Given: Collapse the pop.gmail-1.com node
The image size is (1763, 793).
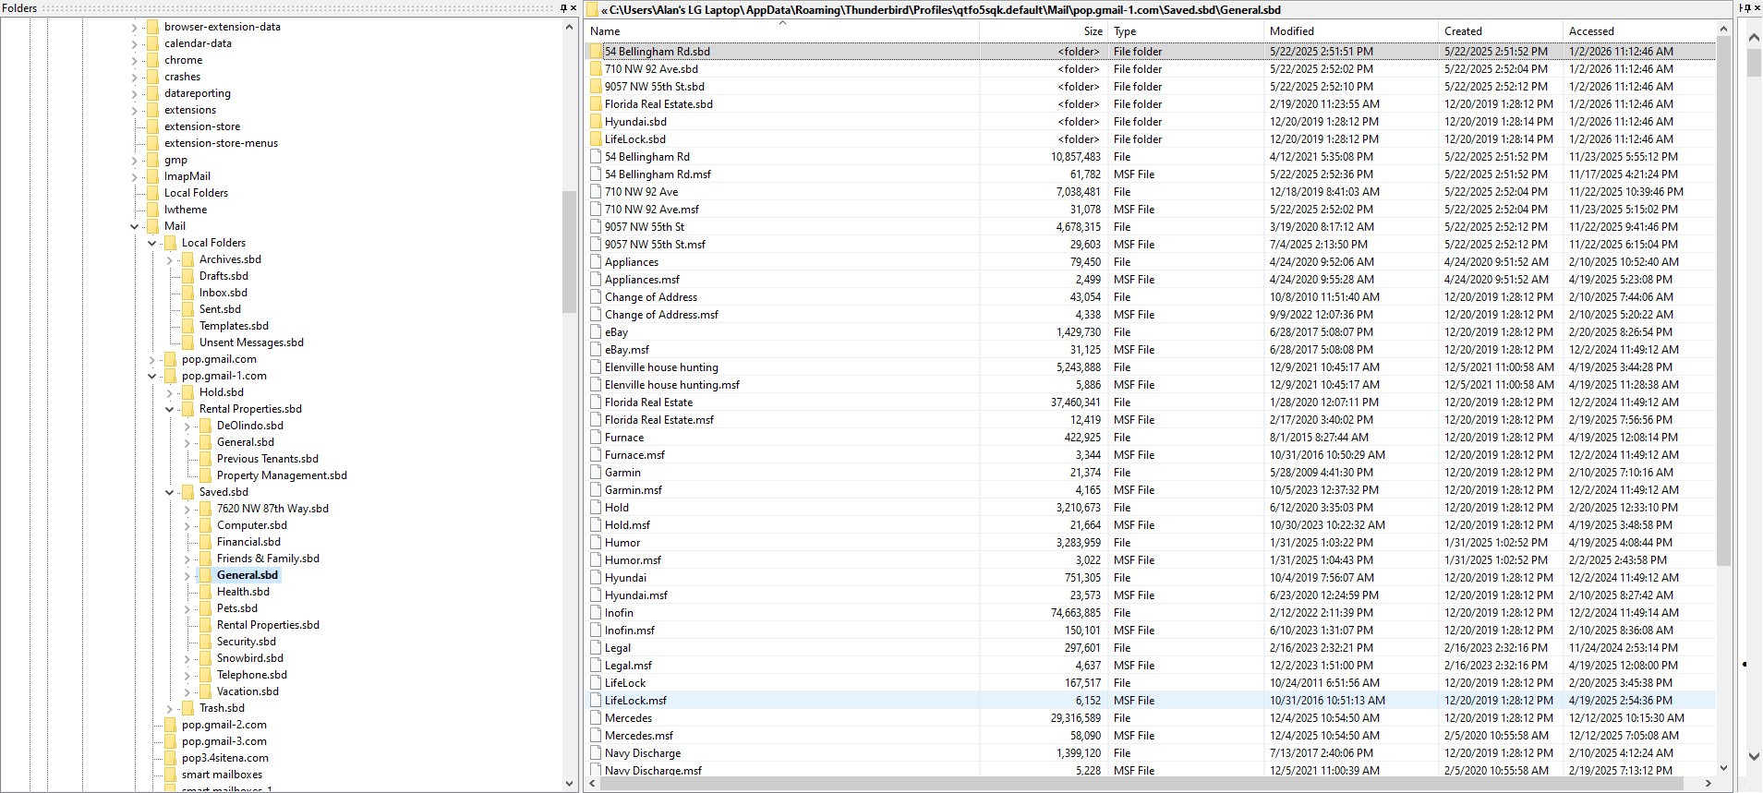Looking at the screenshot, I should point(151,377).
